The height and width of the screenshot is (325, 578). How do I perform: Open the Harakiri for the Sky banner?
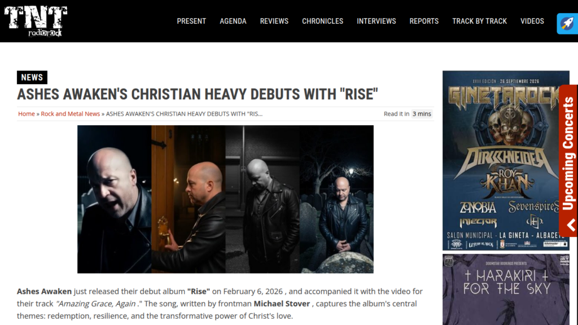tap(506, 289)
